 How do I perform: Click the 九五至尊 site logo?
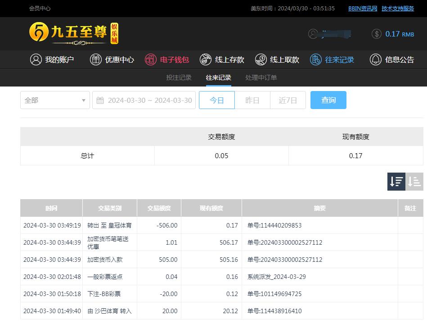coord(74,33)
